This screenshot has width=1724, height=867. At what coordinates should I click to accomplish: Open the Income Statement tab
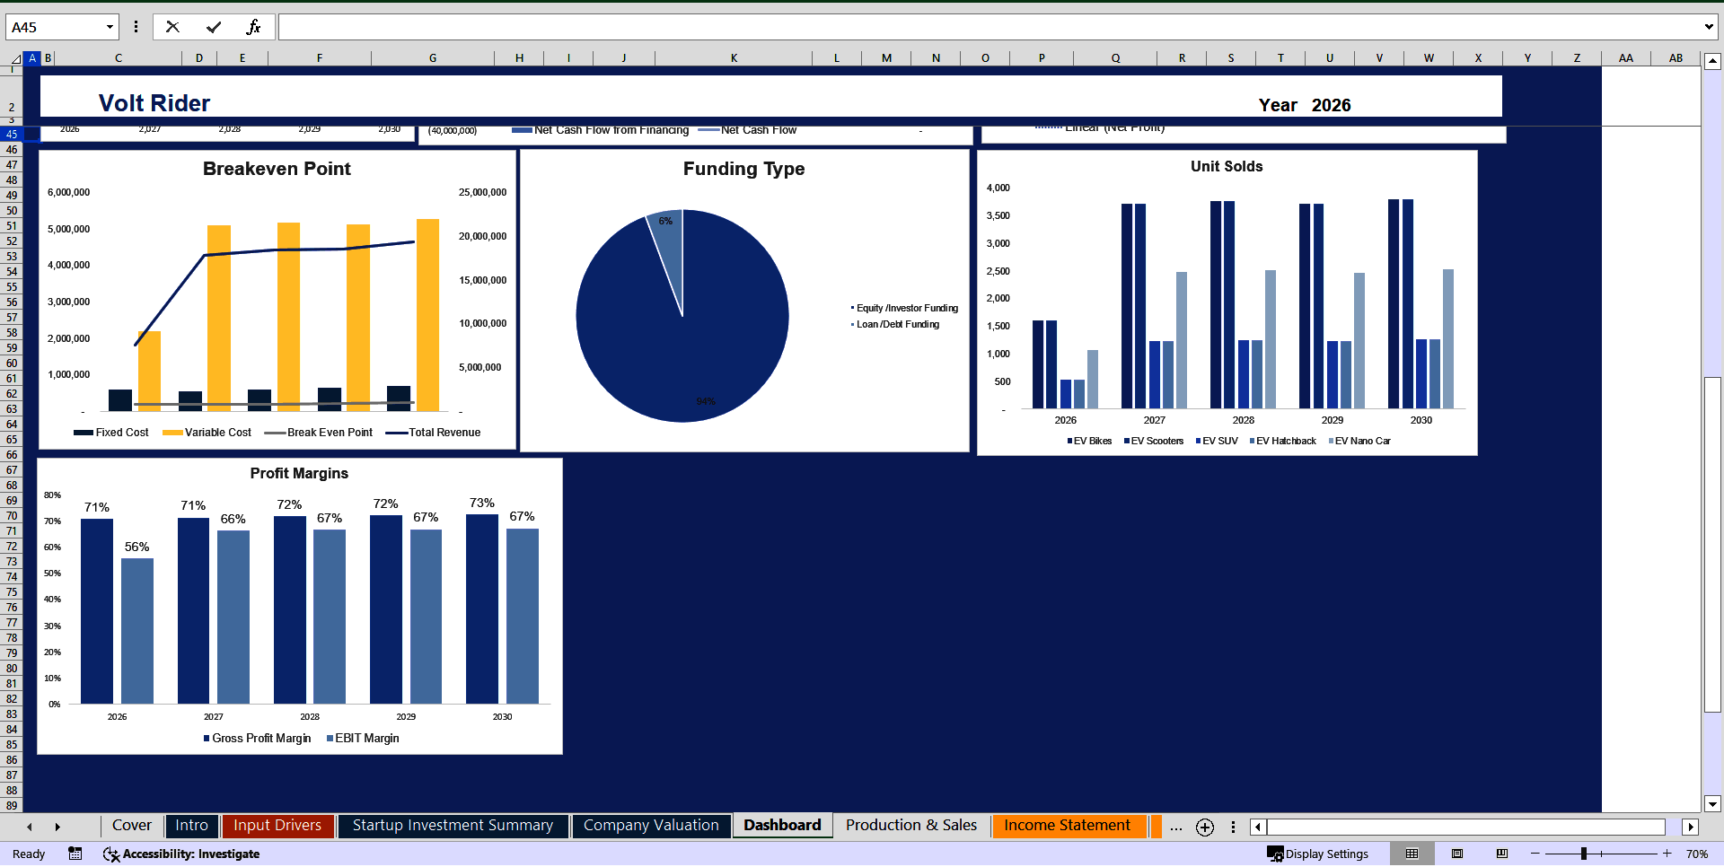click(x=1067, y=826)
